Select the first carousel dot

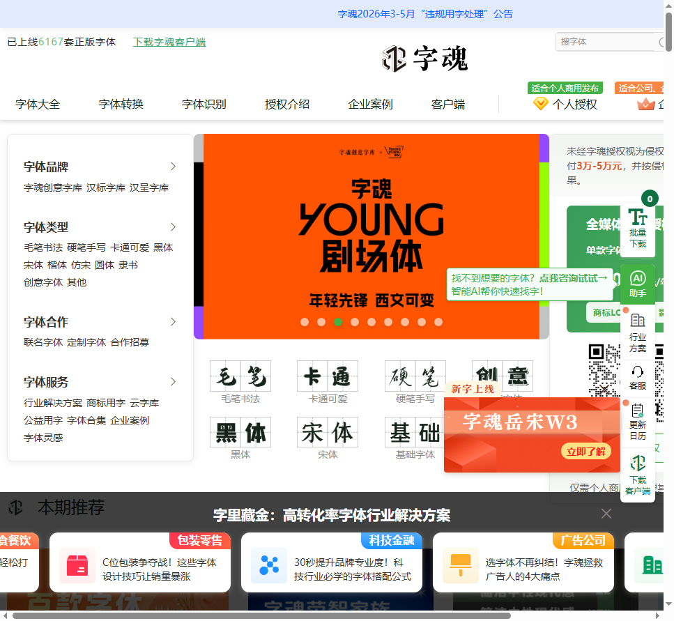[x=305, y=322]
